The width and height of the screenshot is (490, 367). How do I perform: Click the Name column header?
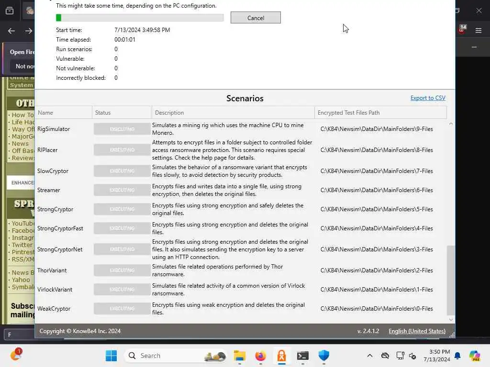64,113
